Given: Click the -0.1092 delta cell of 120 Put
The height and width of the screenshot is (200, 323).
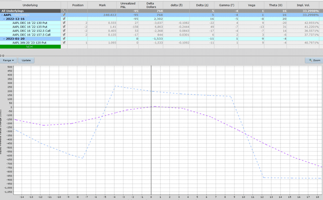Looking at the screenshot, I should [184, 43].
